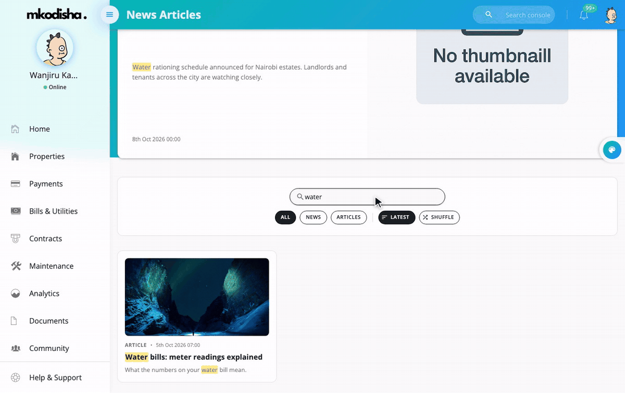This screenshot has width=625, height=393.
Task: Click the magnifier icon in article search
Action: (x=300, y=196)
